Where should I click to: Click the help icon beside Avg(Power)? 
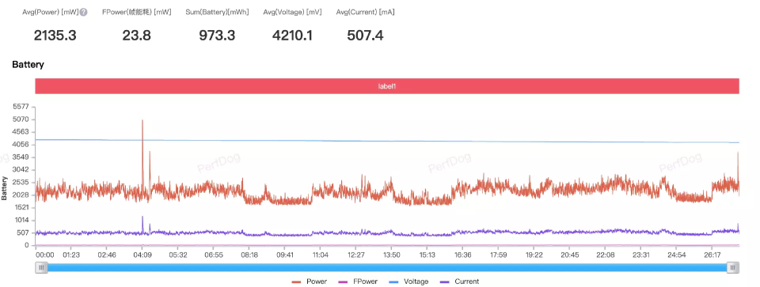point(83,13)
